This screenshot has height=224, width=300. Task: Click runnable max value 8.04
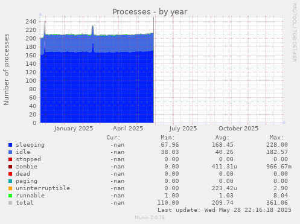pyautogui.click(x=281, y=196)
